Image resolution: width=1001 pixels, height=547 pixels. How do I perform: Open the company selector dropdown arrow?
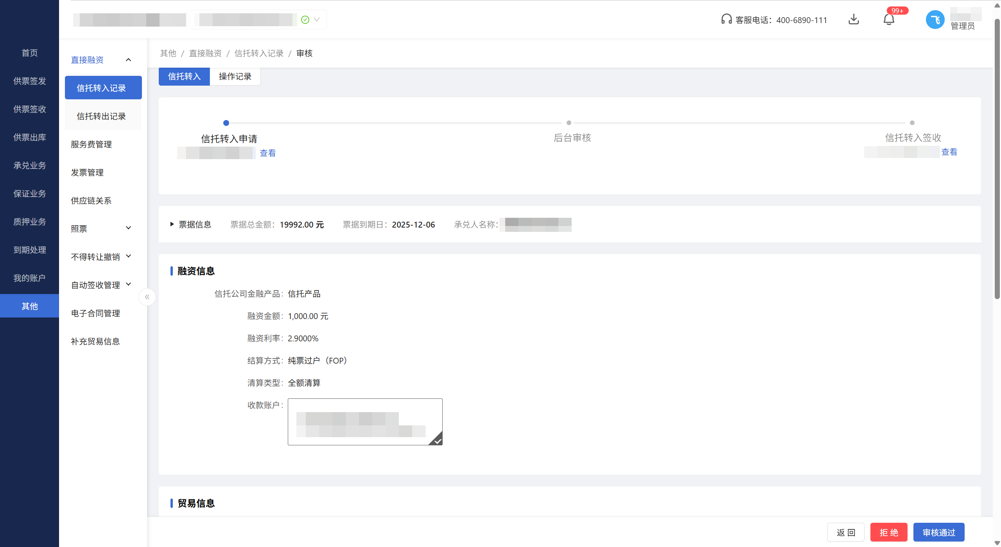(317, 20)
